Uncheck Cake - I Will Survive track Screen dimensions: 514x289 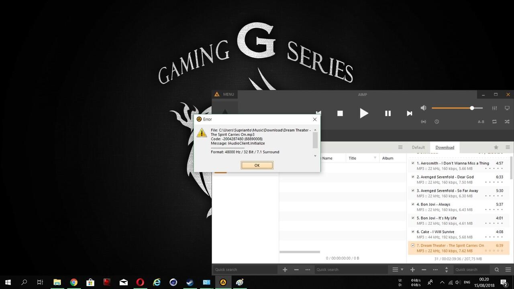413,232
